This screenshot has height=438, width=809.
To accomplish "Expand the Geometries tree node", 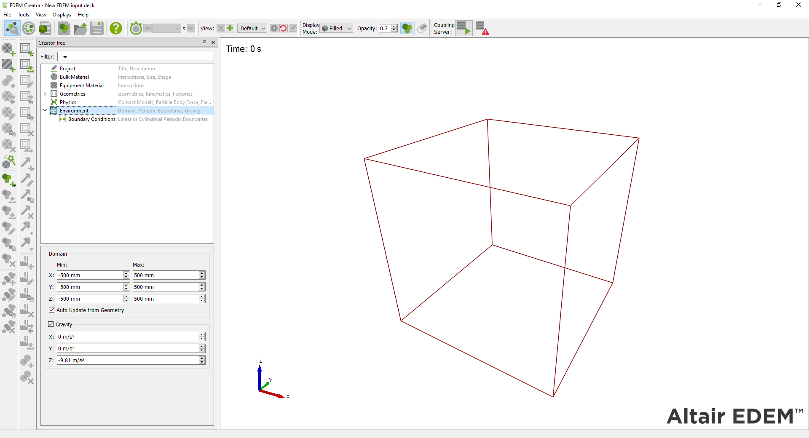I will [x=45, y=94].
